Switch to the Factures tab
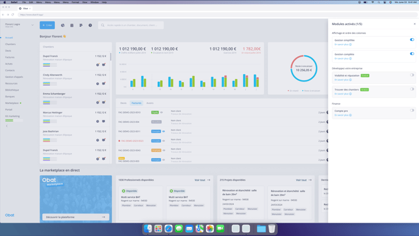 coord(136,103)
